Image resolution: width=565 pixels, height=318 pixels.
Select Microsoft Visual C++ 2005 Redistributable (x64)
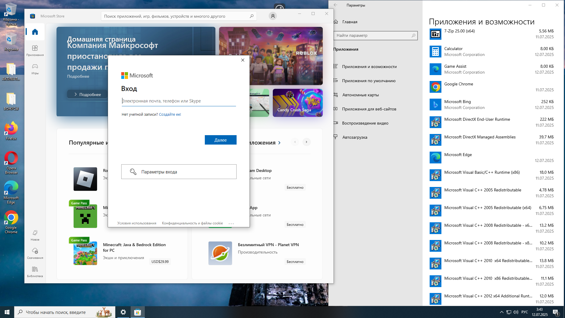tap(491, 211)
